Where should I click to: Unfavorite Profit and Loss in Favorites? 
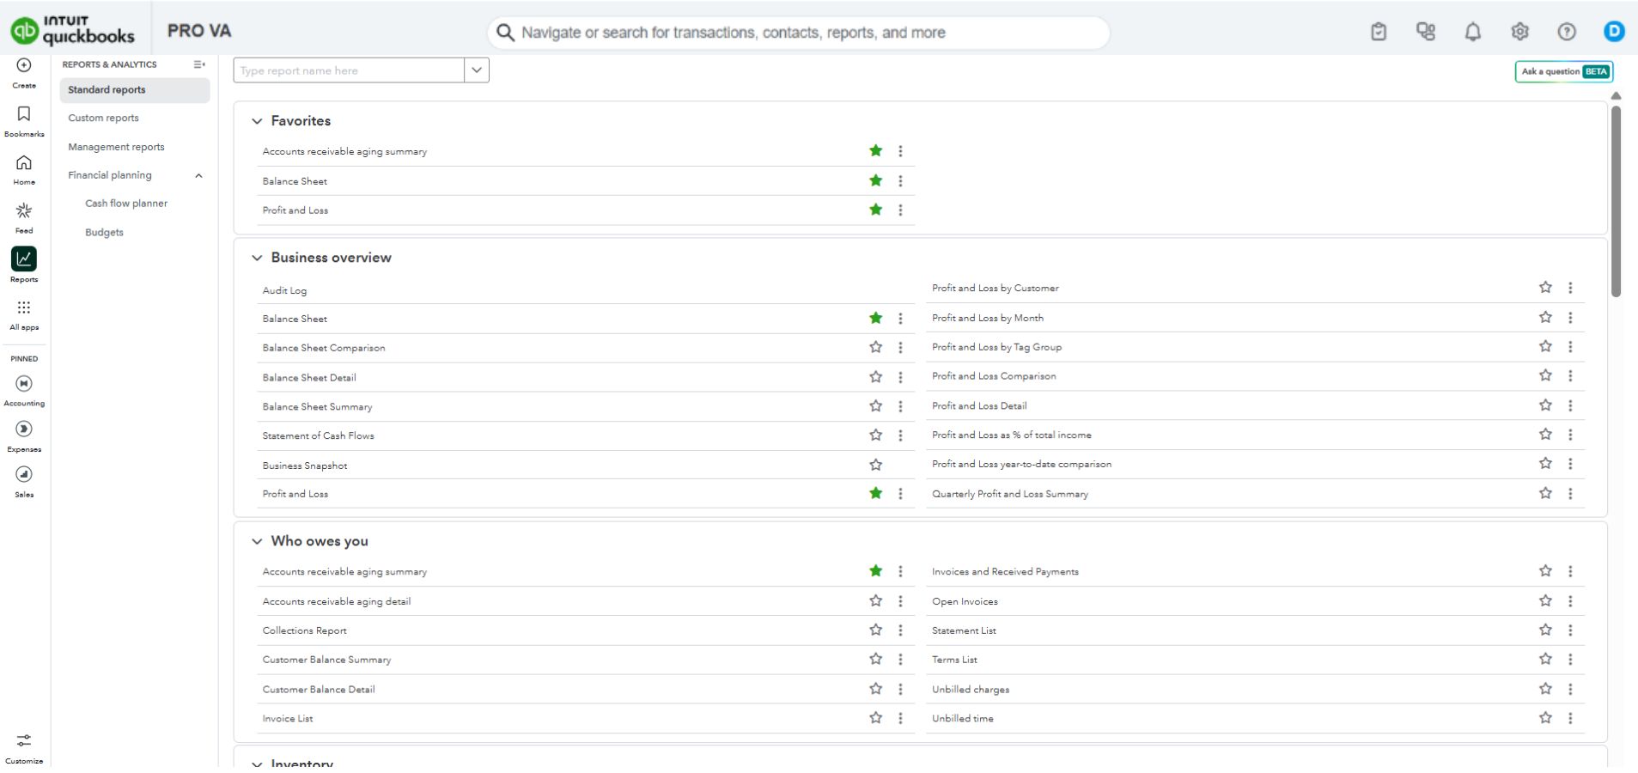pyautogui.click(x=875, y=210)
